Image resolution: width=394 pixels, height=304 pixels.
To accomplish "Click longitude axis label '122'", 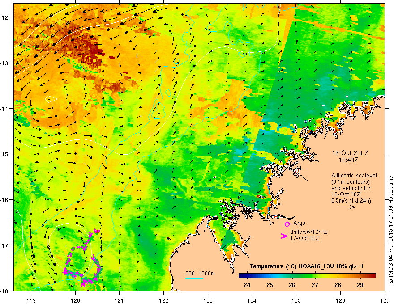I will click(163, 300).
